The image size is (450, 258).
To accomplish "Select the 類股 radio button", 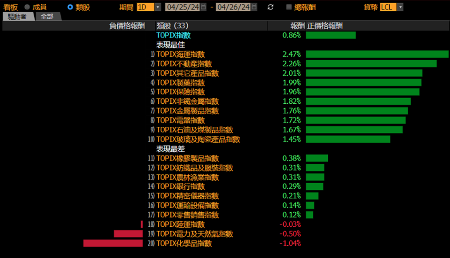I will pos(70,7).
